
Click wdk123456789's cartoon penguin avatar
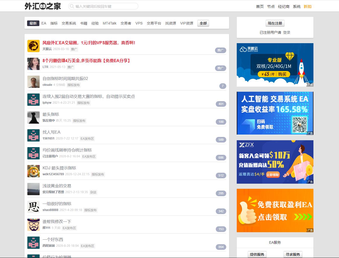(33, 171)
